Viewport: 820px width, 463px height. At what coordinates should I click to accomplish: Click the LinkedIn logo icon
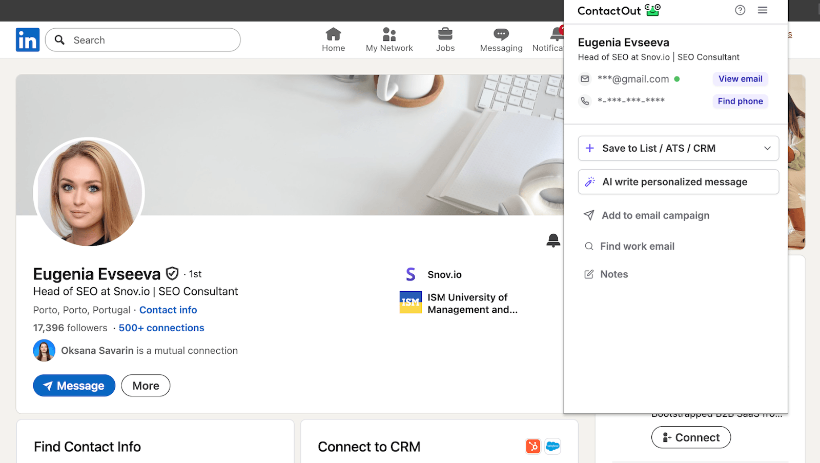click(x=28, y=39)
